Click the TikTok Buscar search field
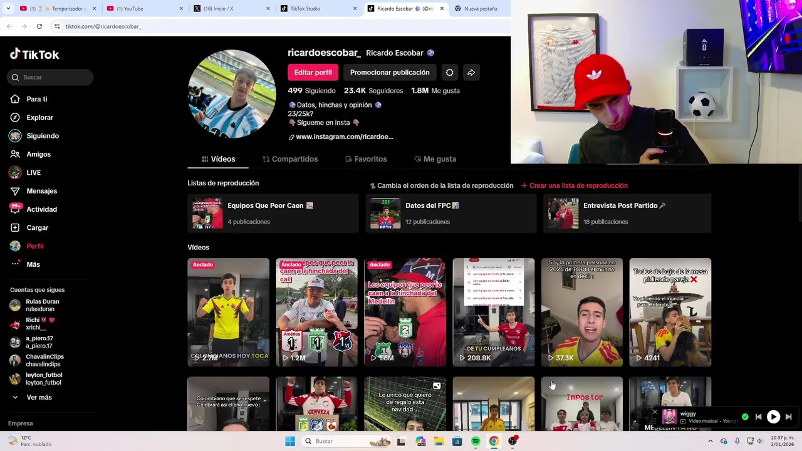This screenshot has width=802, height=451. point(51,77)
